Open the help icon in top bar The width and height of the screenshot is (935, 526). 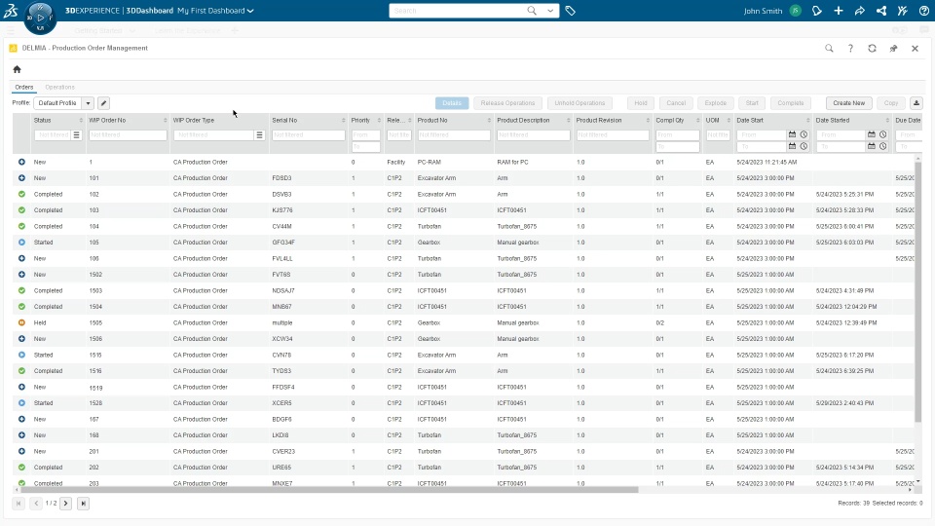point(923,11)
